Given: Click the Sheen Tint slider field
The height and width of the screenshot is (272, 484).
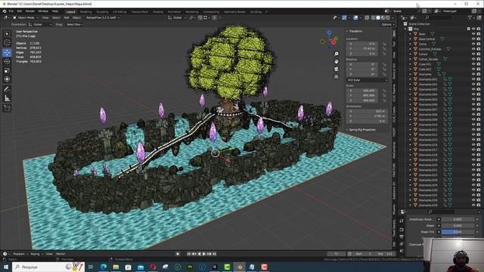Looking at the screenshot, I should pyautogui.click(x=458, y=232).
